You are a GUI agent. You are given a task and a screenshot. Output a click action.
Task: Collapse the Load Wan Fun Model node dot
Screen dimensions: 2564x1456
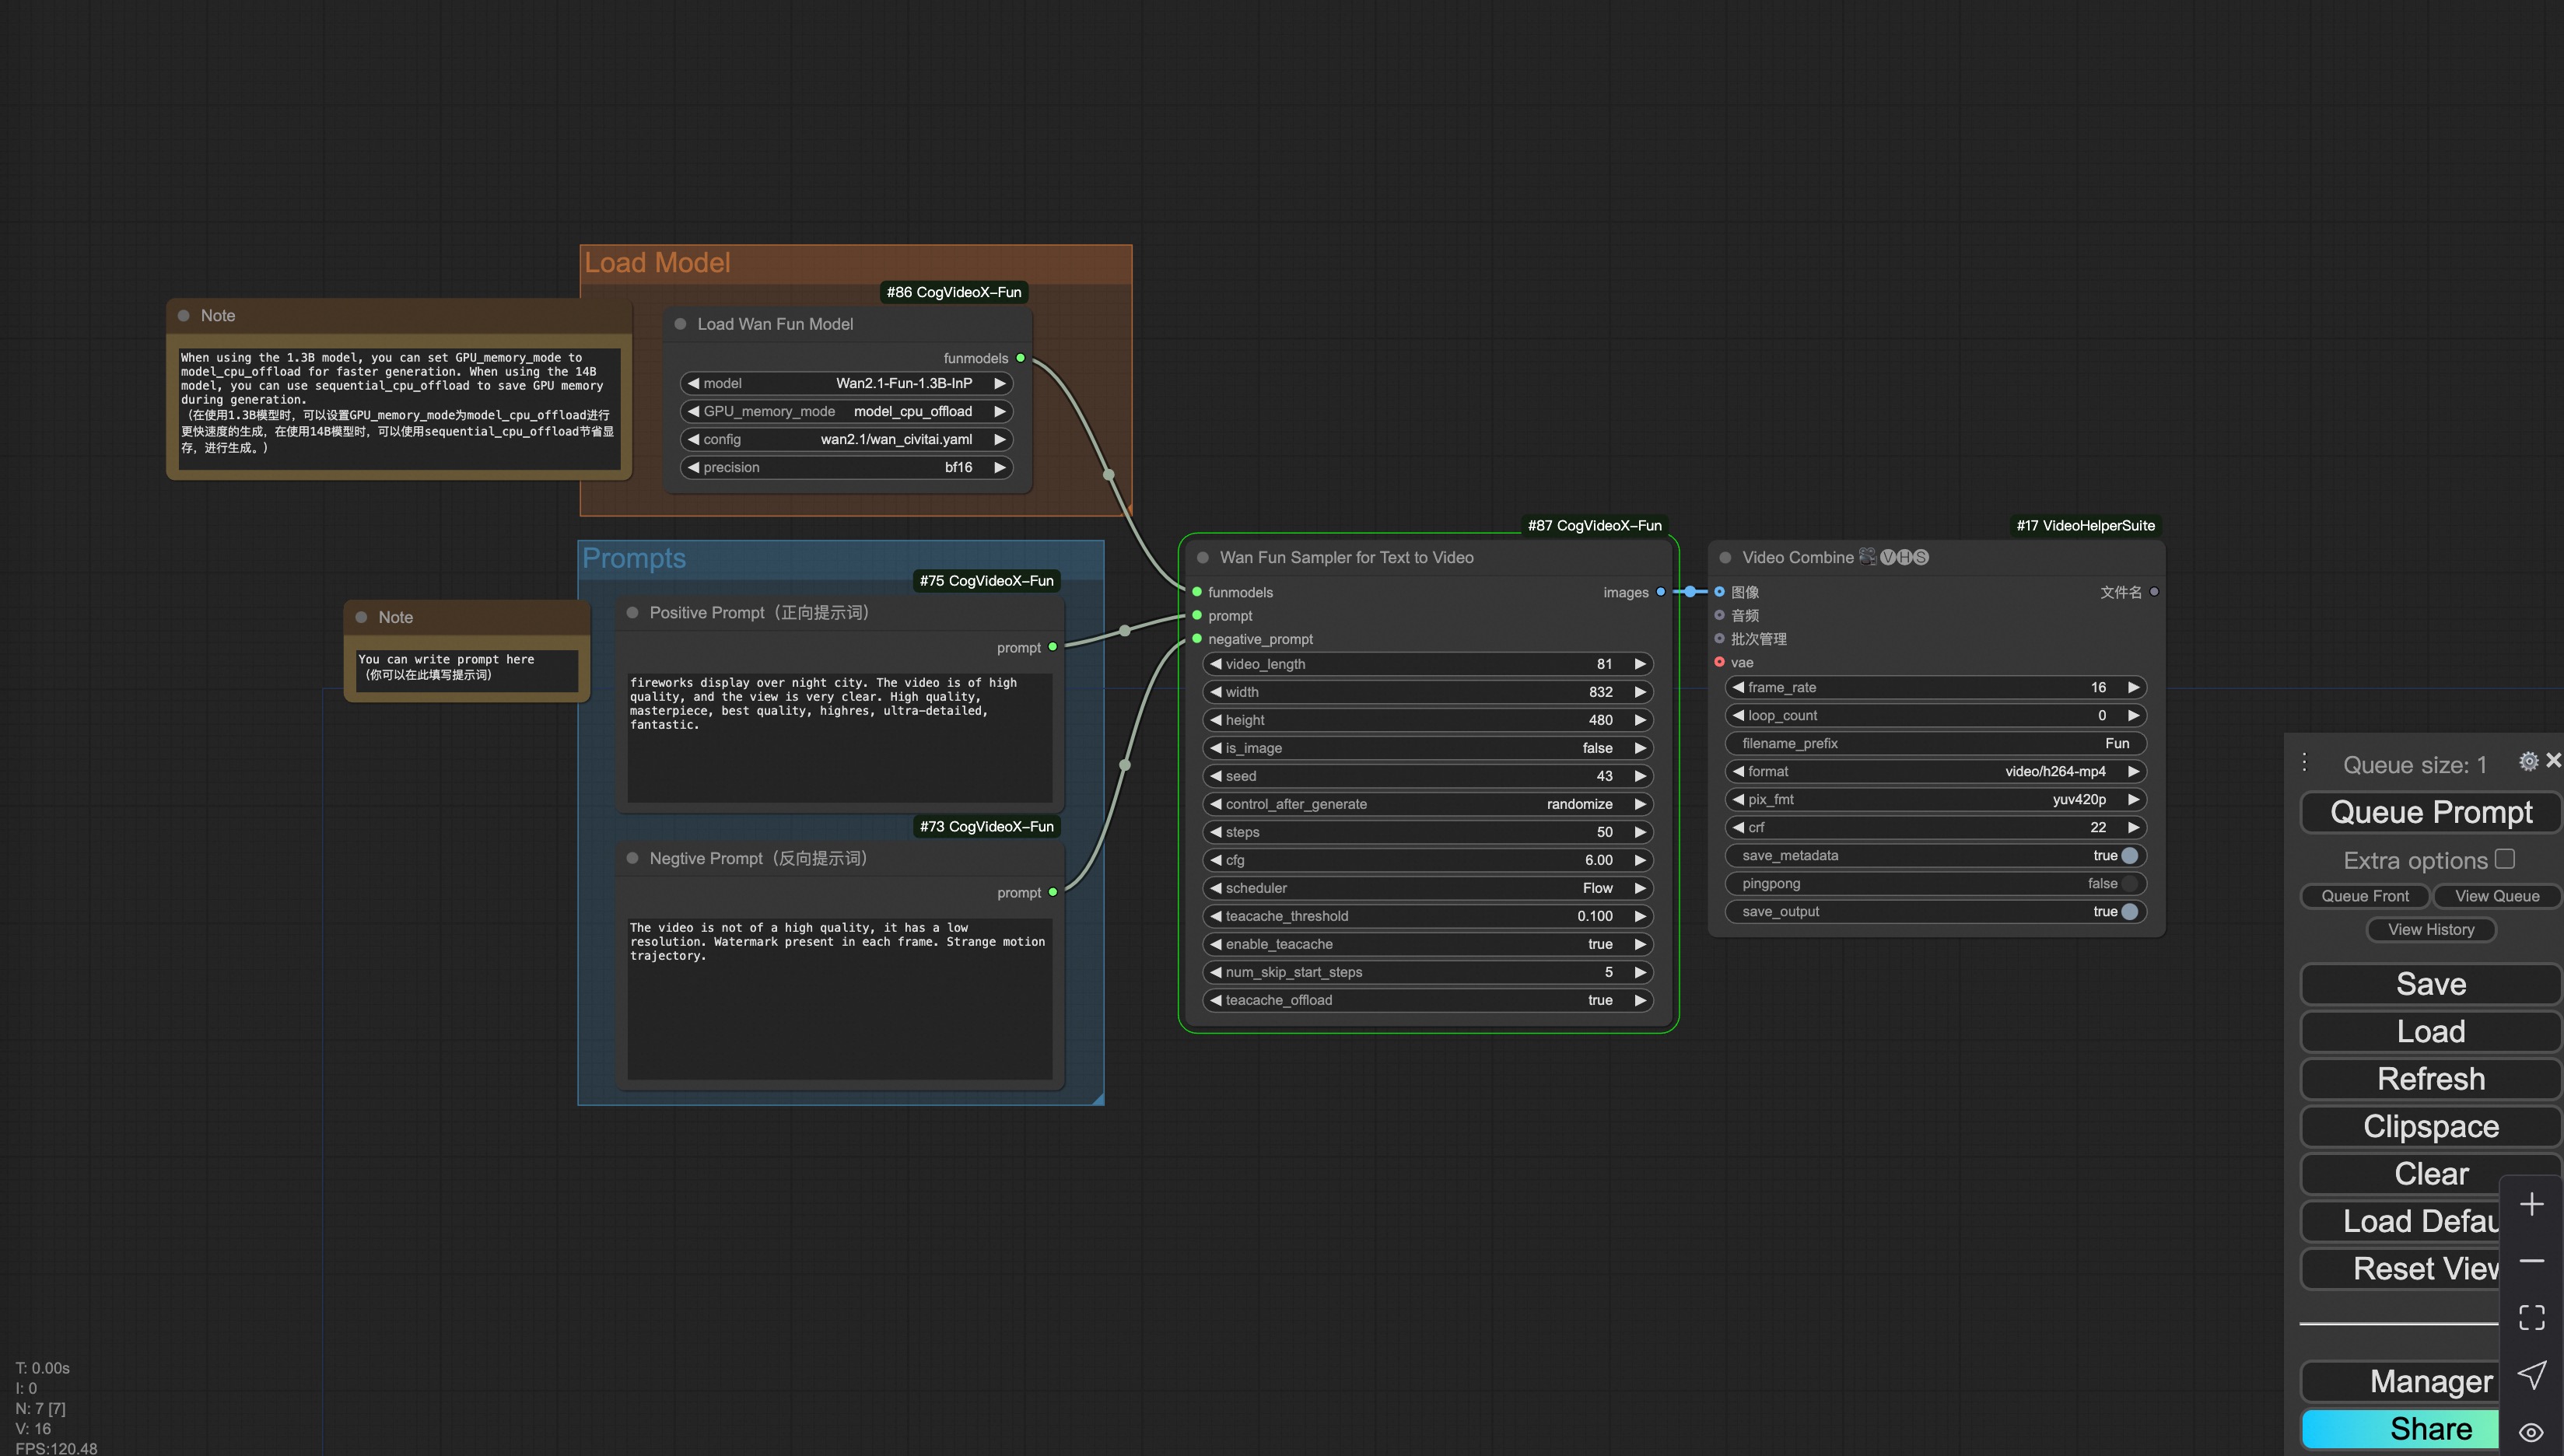[x=681, y=323]
